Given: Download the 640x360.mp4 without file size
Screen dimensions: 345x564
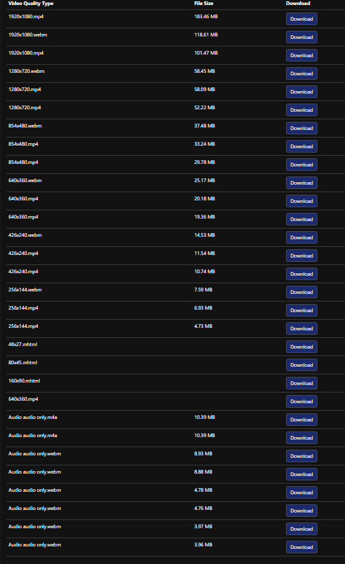Looking at the screenshot, I should pyautogui.click(x=302, y=402).
